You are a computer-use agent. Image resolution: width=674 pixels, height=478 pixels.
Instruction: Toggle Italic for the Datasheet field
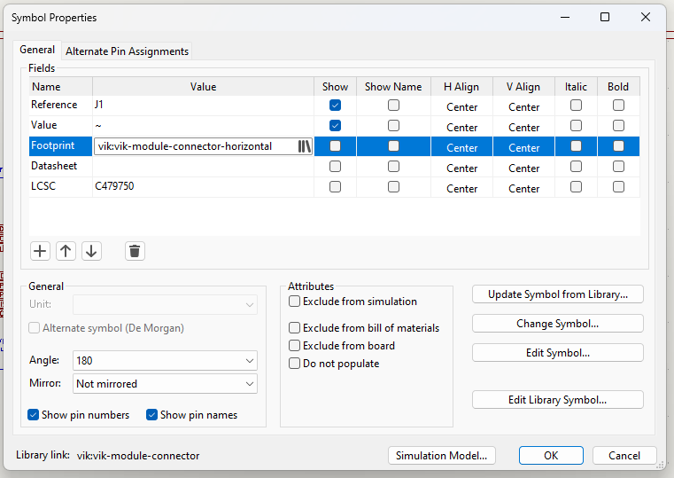click(x=576, y=167)
